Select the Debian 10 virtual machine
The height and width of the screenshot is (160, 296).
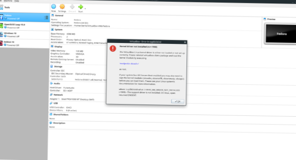[x=24, y=44]
